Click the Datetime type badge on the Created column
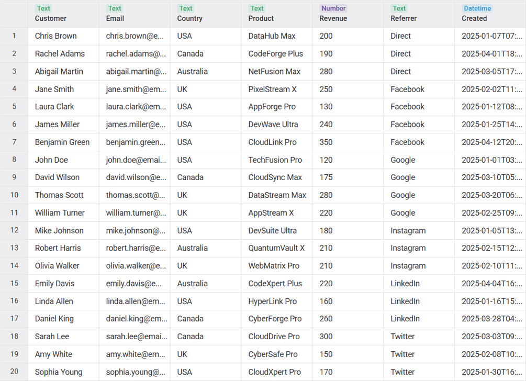This screenshot has width=526, height=381. (x=477, y=8)
